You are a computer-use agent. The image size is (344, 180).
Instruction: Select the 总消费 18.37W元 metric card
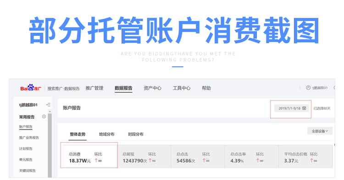pyautogui.click(x=90, y=157)
